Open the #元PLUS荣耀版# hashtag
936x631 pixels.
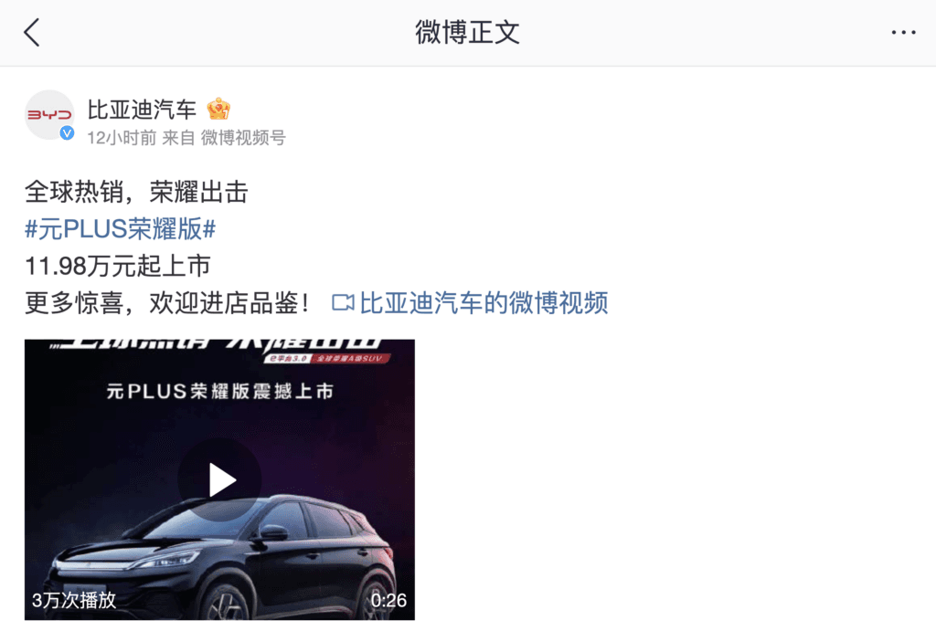point(120,229)
